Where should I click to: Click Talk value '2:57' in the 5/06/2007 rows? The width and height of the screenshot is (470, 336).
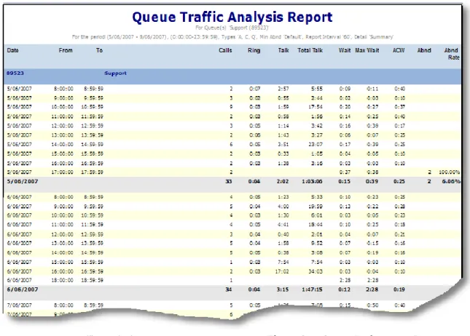[283, 89]
